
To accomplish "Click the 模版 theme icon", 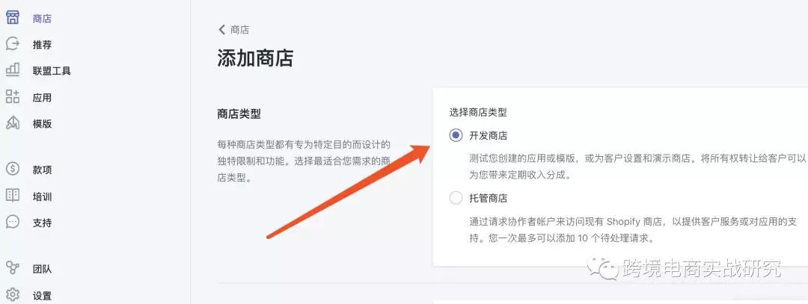I will [x=13, y=123].
